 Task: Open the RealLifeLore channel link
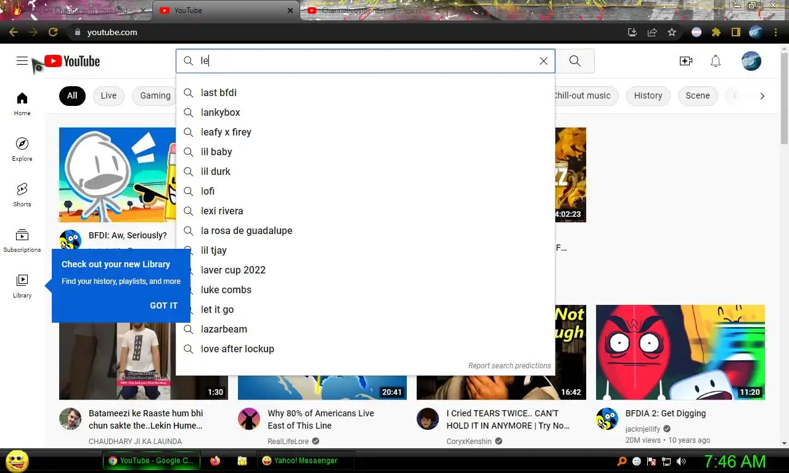tap(288, 441)
